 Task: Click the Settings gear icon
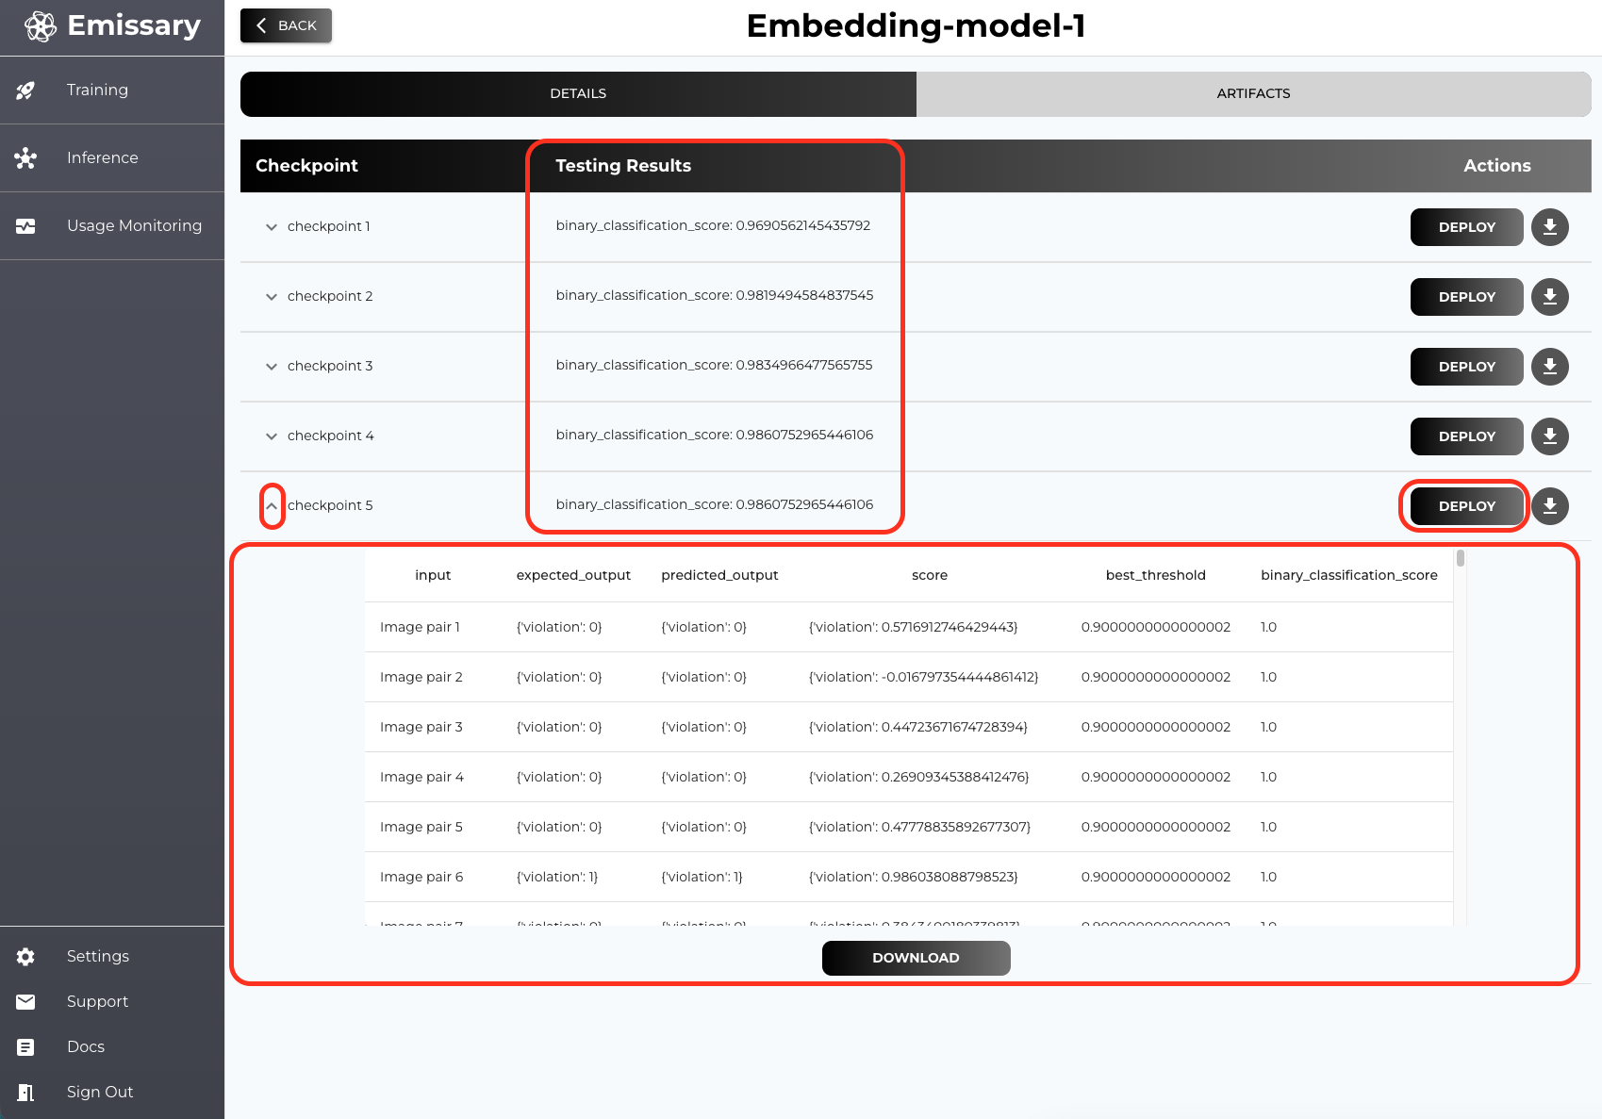pos(25,957)
